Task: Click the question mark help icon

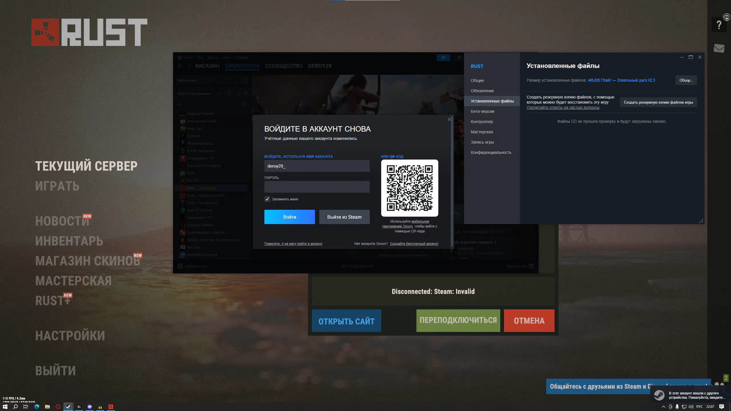Action: coord(719,25)
